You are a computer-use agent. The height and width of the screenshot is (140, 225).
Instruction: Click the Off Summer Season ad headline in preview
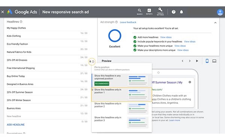click(x=167, y=83)
